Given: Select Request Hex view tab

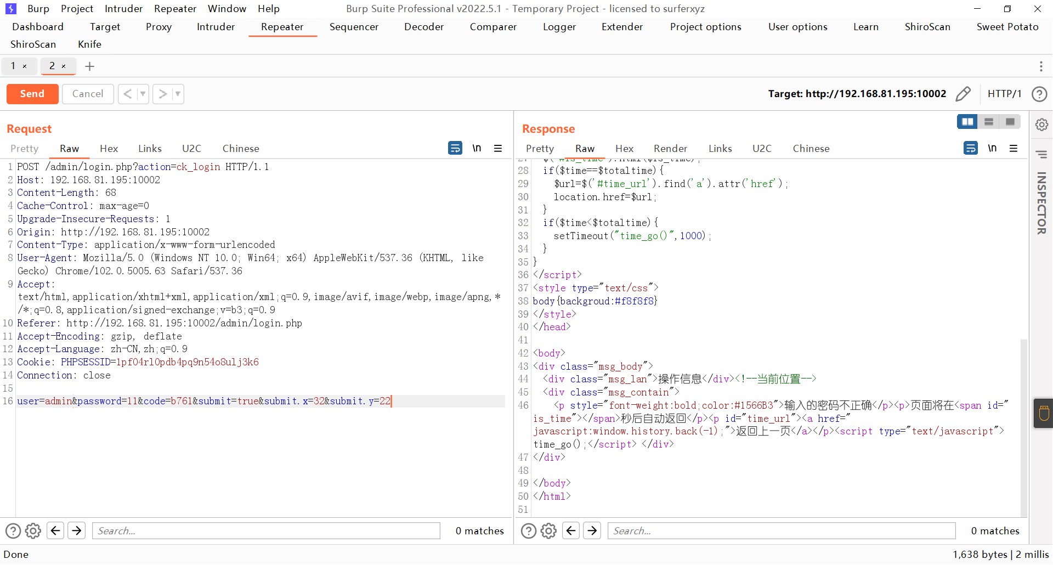Looking at the screenshot, I should pos(109,149).
